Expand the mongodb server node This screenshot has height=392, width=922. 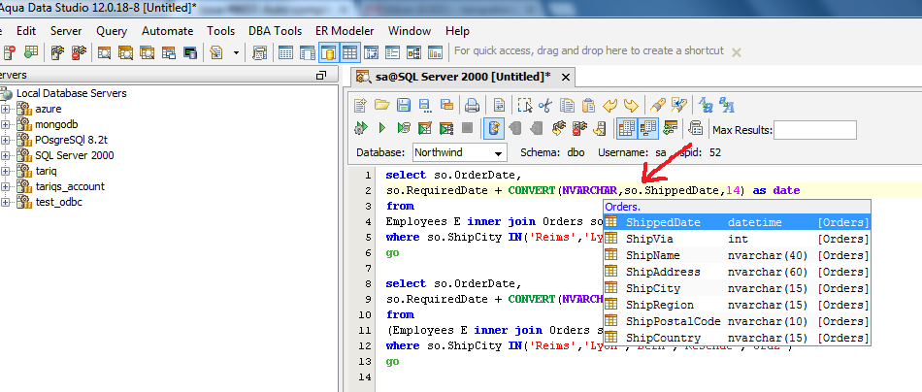click(5, 124)
